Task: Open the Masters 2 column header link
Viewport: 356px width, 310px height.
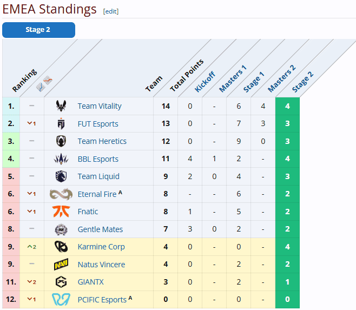Action: coord(281,79)
